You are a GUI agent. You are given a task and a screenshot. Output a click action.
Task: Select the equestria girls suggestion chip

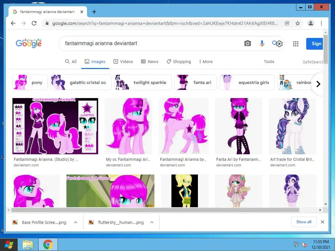247,82
